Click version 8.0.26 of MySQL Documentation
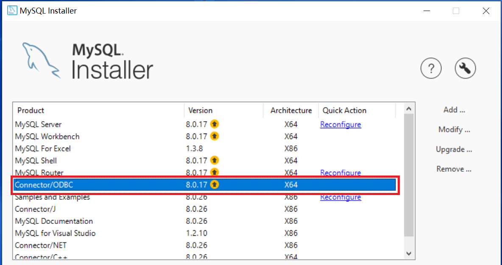This screenshot has width=502, height=265. pos(196,221)
